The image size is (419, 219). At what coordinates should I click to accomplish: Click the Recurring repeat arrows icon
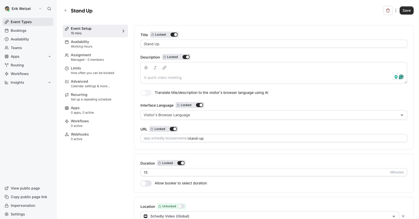tap(67, 95)
